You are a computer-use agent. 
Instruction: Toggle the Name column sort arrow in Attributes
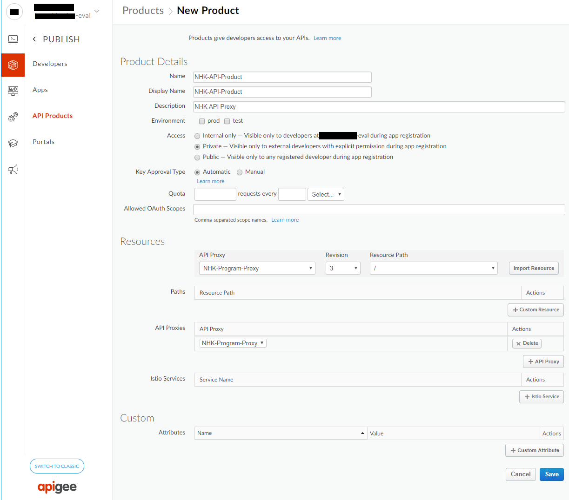tap(362, 433)
